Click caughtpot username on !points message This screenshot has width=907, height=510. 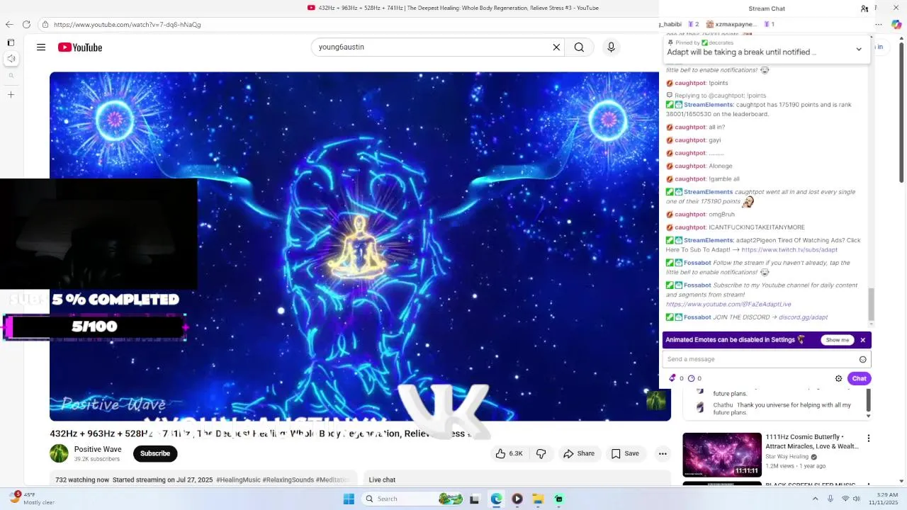[690, 83]
